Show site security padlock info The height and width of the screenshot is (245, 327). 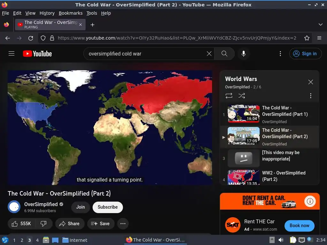(52, 38)
